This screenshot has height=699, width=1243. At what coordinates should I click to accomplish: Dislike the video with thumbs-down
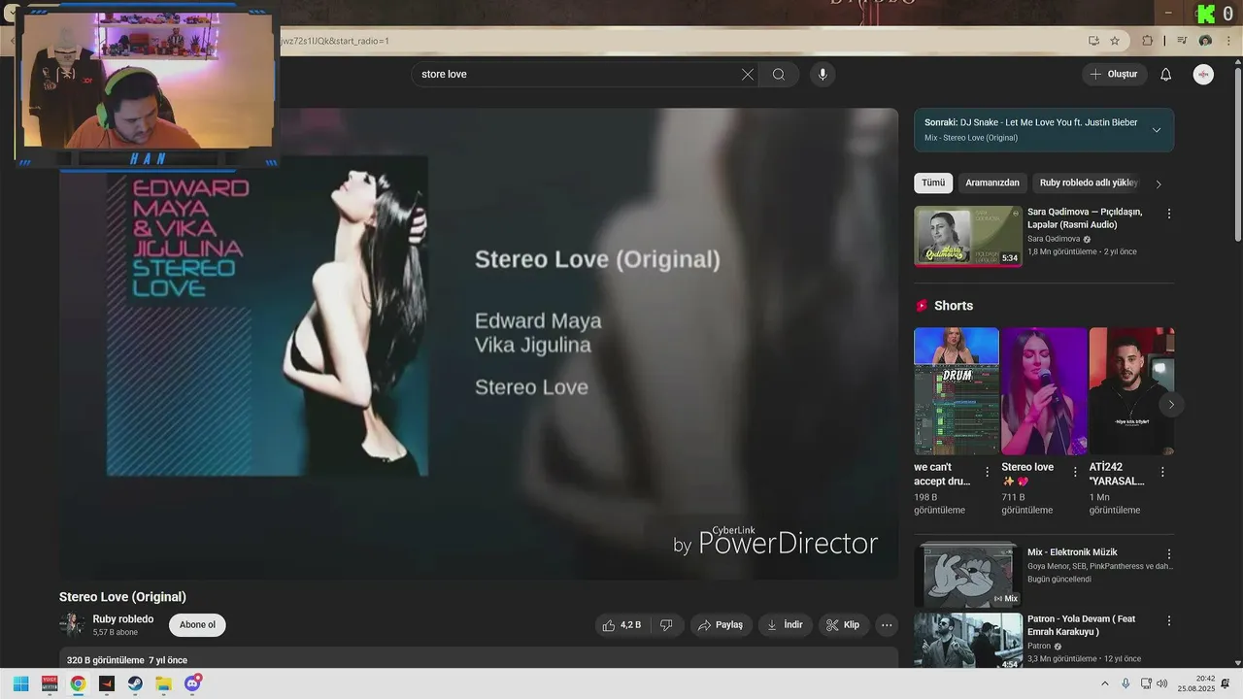pyautogui.click(x=666, y=625)
